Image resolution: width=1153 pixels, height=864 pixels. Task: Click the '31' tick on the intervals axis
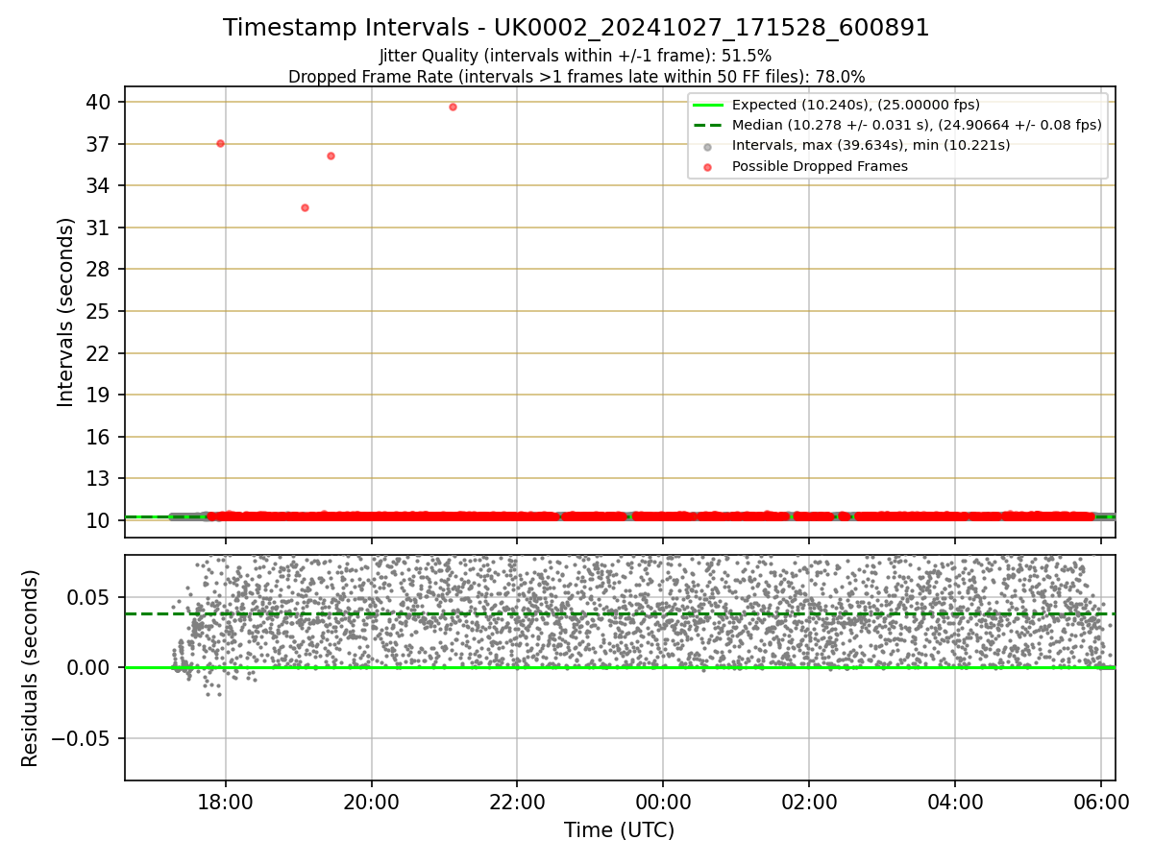pos(100,228)
